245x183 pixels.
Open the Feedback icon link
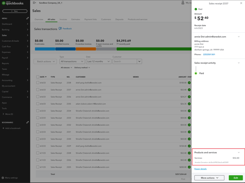point(60,29)
